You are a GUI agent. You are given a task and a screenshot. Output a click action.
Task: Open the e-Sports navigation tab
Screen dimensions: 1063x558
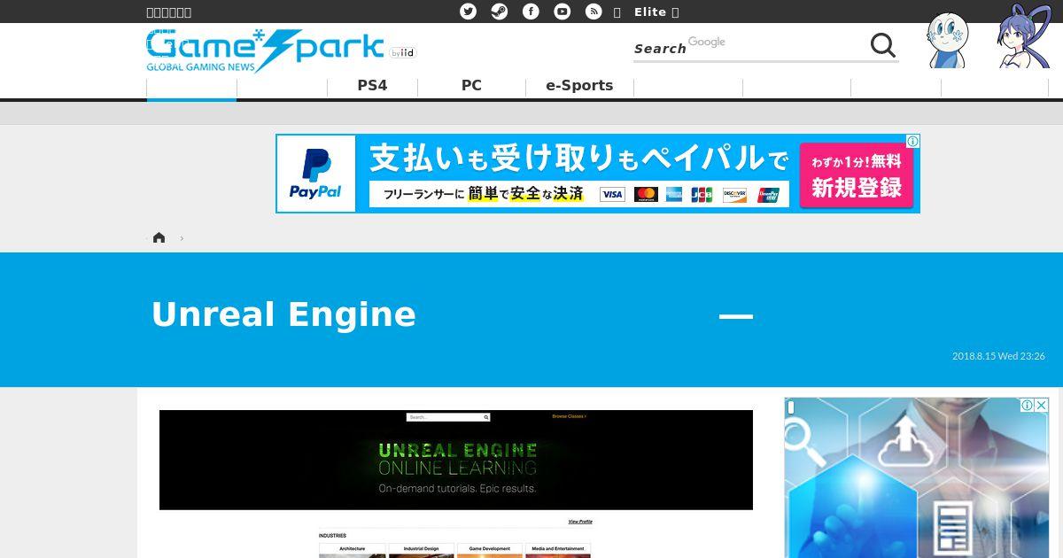click(579, 86)
